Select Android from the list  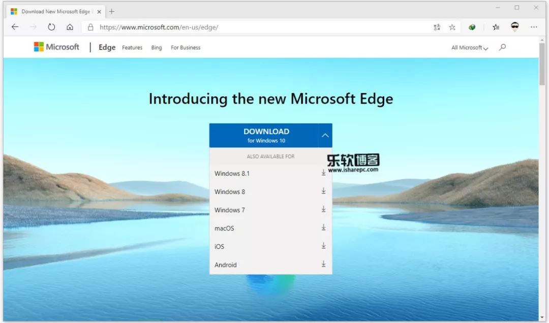point(270,265)
